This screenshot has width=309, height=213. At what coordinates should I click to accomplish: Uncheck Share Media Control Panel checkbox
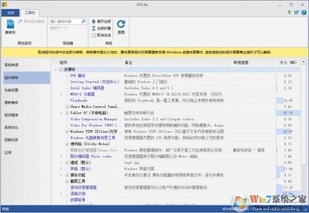click(x=67, y=107)
